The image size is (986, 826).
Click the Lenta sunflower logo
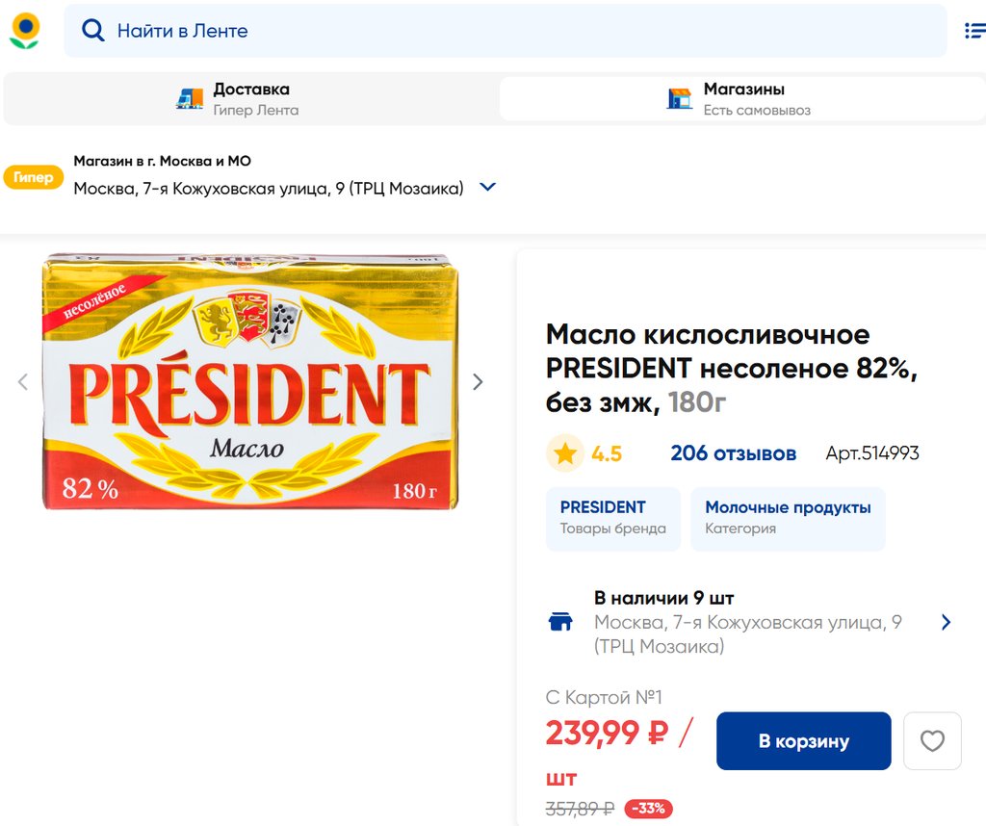pos(24,31)
